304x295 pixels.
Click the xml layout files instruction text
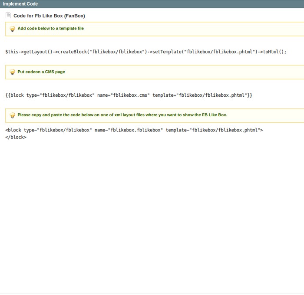tap(122, 115)
